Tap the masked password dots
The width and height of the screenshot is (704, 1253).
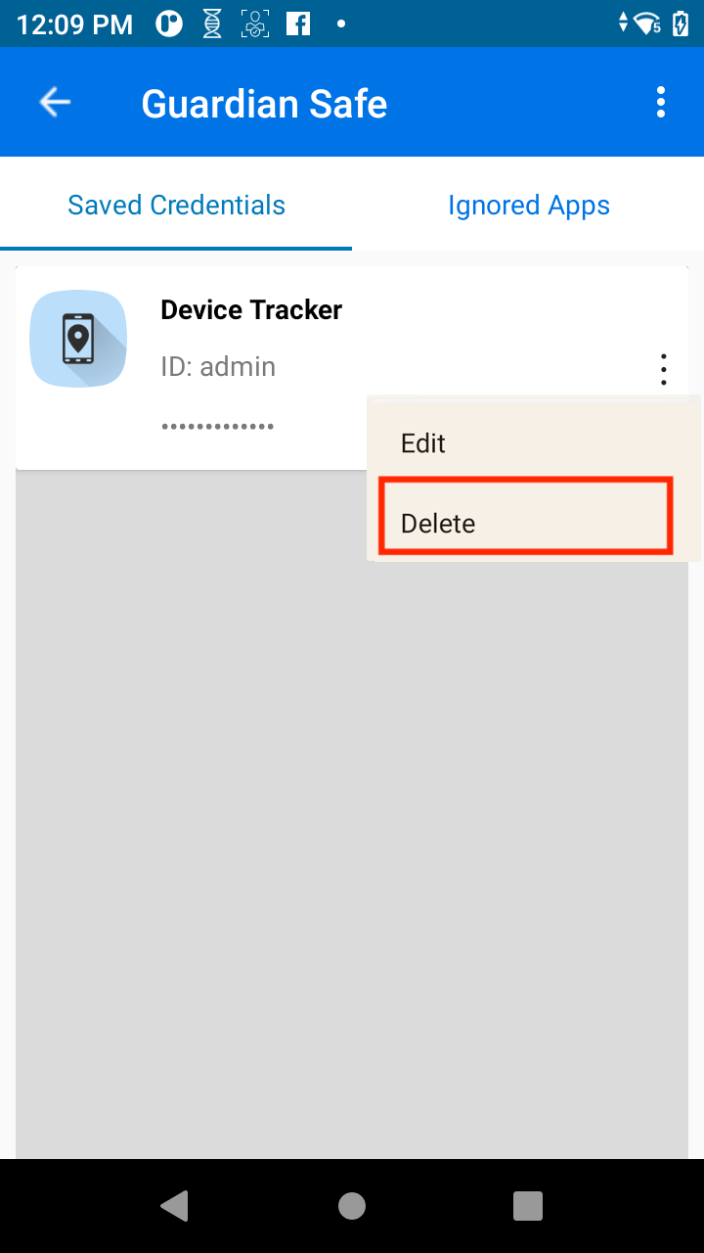(x=217, y=427)
